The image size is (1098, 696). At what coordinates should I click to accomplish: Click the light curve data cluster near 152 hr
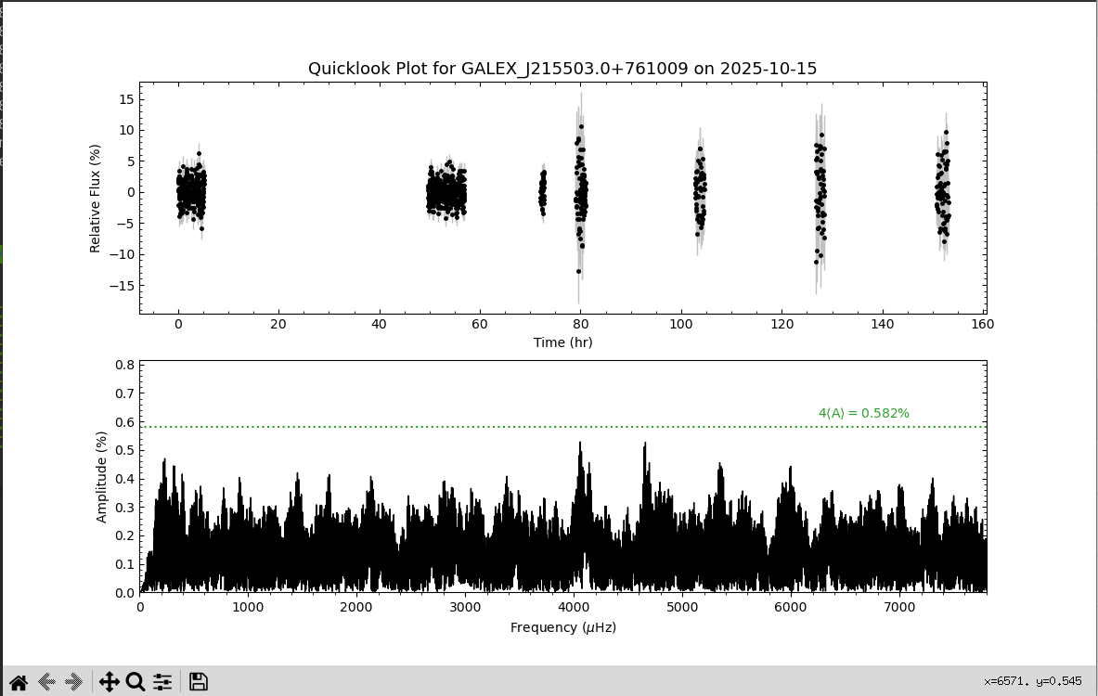943,193
